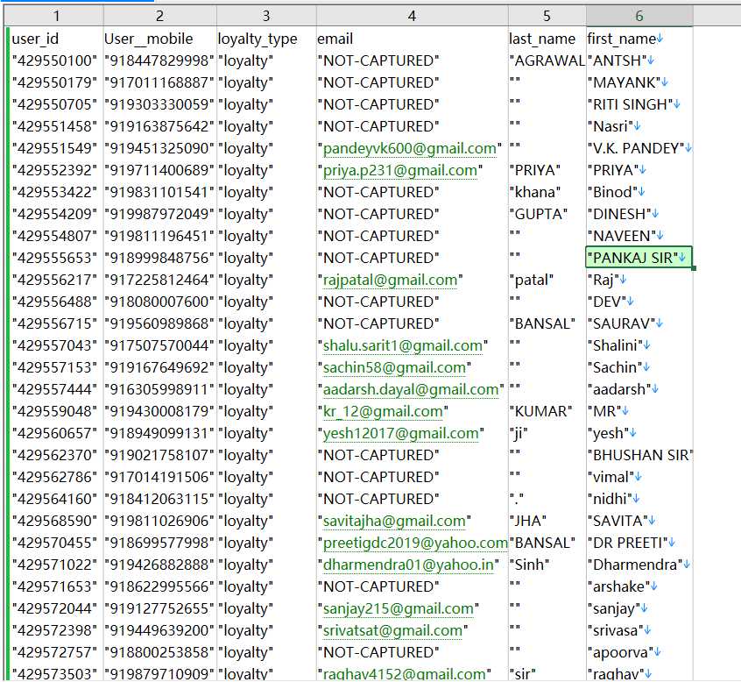Image resolution: width=741 pixels, height=682 pixels.
Task: Select last name cell "GUPTA"
Action: pyautogui.click(x=547, y=214)
